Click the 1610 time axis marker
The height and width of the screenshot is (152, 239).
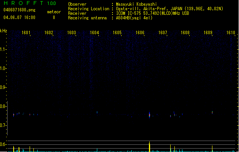231,33
